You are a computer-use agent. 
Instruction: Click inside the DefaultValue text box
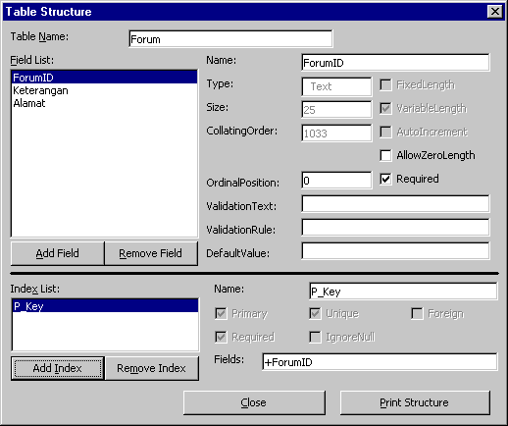click(x=395, y=251)
